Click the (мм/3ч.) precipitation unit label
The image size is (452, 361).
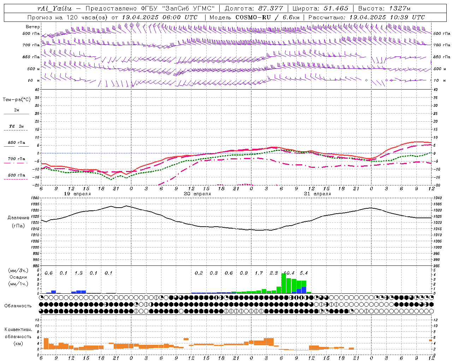tap(18, 270)
